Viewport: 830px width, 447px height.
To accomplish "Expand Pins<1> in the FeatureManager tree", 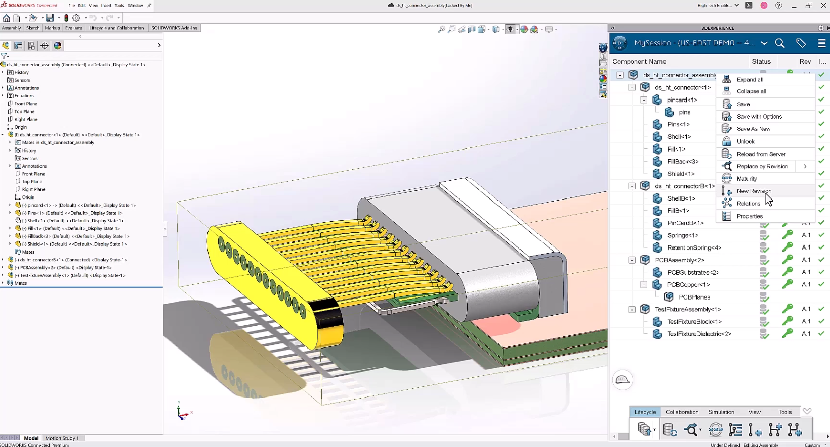I will click(x=10, y=213).
